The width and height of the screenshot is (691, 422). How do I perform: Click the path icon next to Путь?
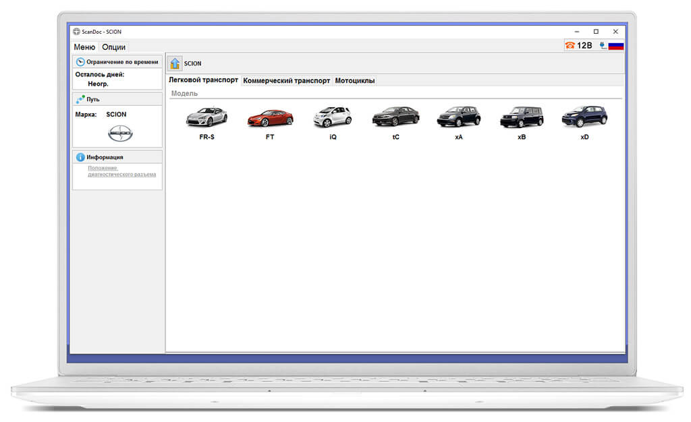click(80, 100)
